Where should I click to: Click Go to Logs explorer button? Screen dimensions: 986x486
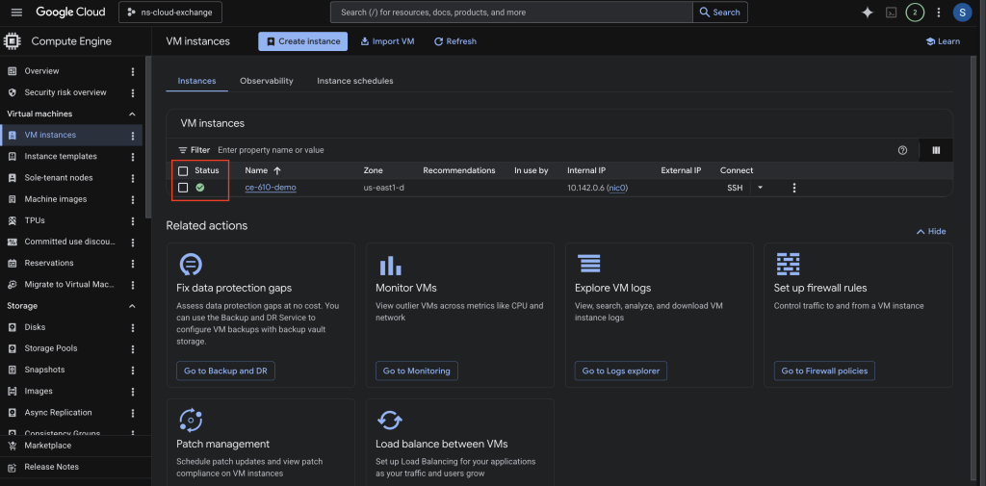(x=621, y=371)
